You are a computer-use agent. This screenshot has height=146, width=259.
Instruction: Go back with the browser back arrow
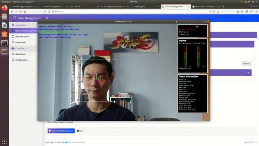click(x=12, y=12)
